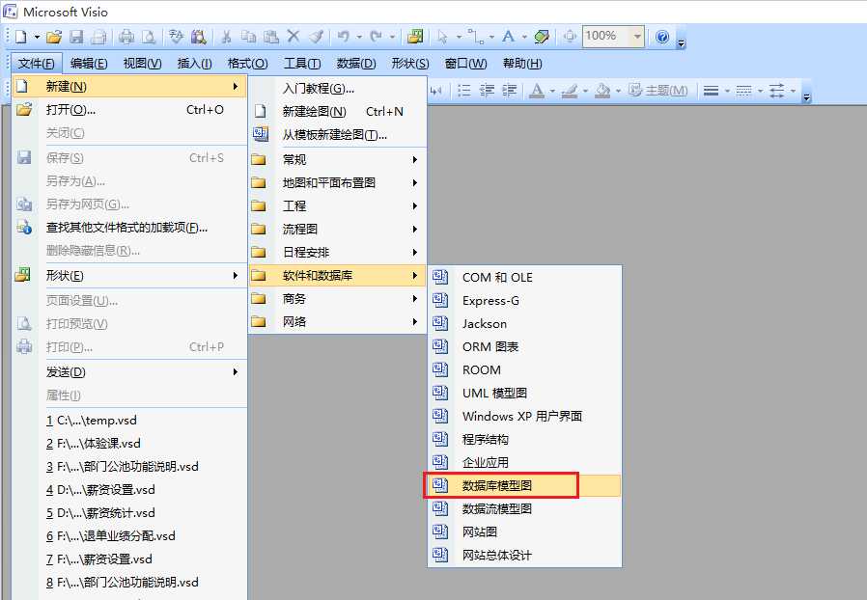Open the 视图(V) menu
Viewport: 867px width, 600px height.
(x=142, y=64)
